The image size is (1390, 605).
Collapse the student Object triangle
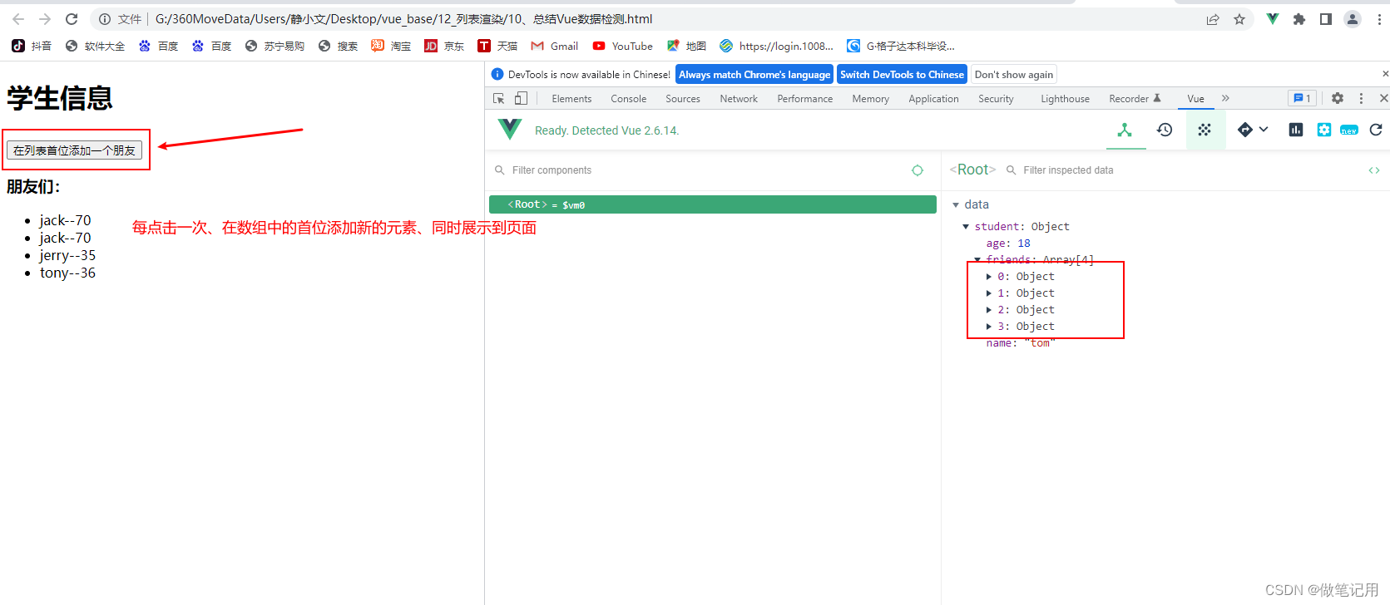click(966, 227)
